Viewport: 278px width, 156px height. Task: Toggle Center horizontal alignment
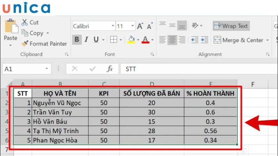click(172, 40)
